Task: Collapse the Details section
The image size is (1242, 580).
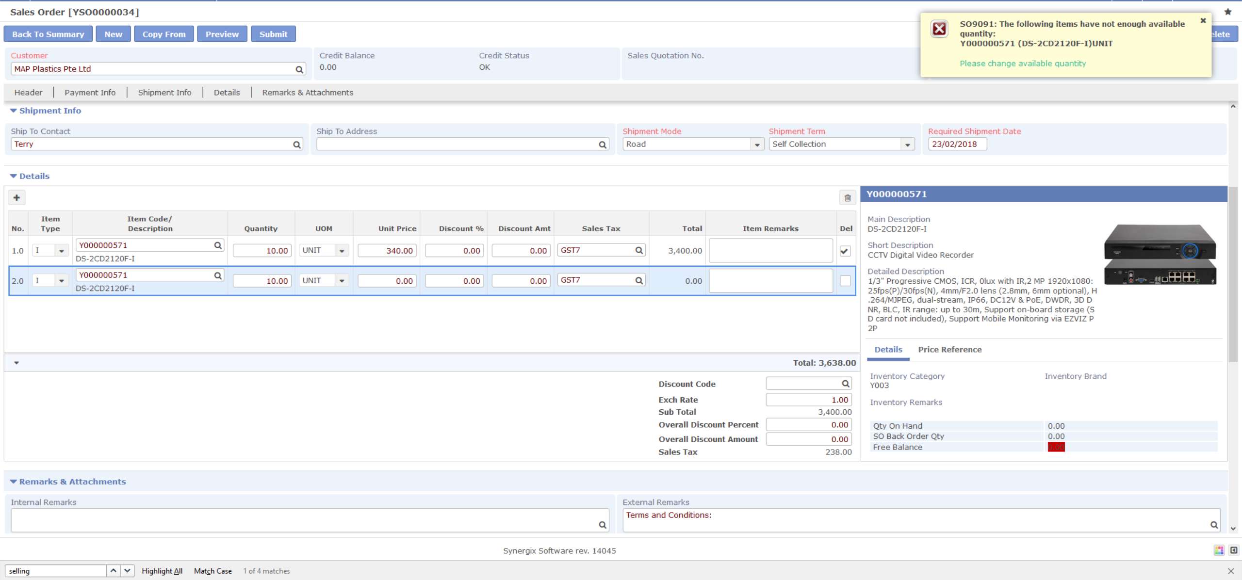Action: pos(14,176)
